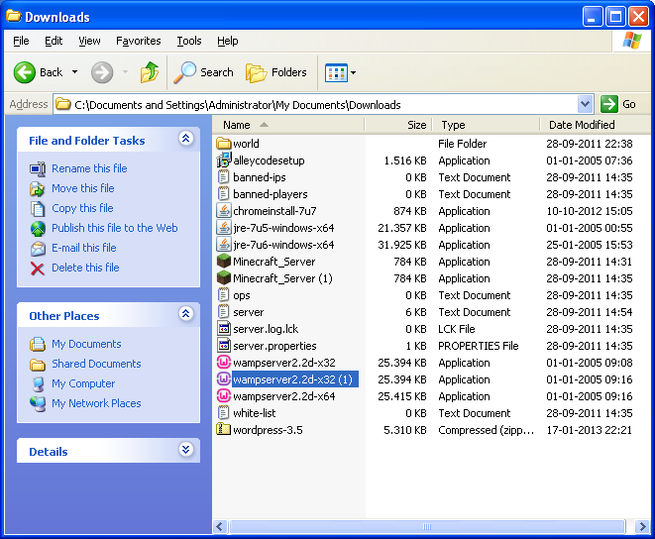
Task: Open the Forward history dropdown arrow
Action: click(x=125, y=72)
